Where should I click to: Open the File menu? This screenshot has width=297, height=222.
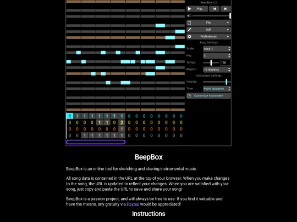tap(208, 22)
